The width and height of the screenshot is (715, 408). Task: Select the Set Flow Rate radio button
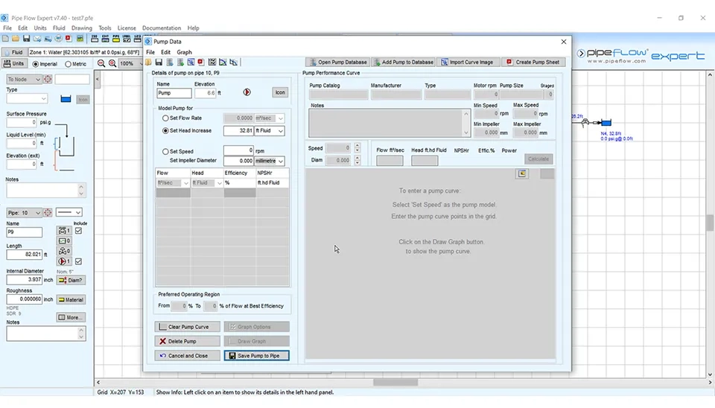click(x=165, y=118)
